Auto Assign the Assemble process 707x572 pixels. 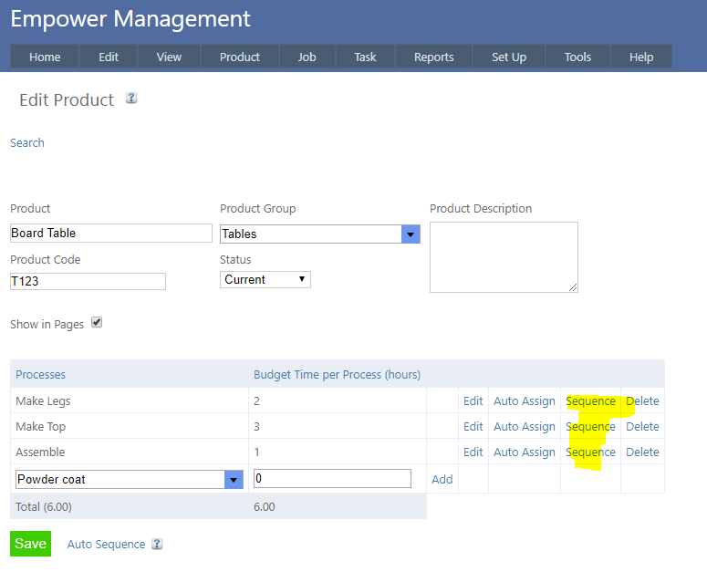(x=524, y=452)
